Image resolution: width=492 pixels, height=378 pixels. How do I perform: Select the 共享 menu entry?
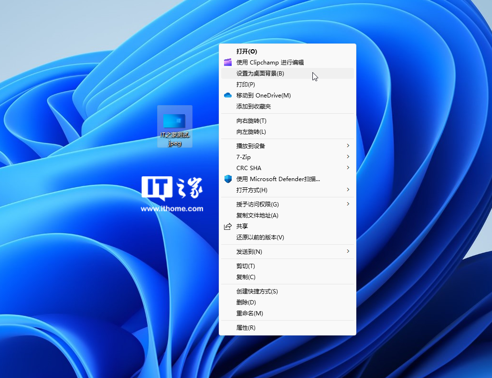(x=288, y=227)
